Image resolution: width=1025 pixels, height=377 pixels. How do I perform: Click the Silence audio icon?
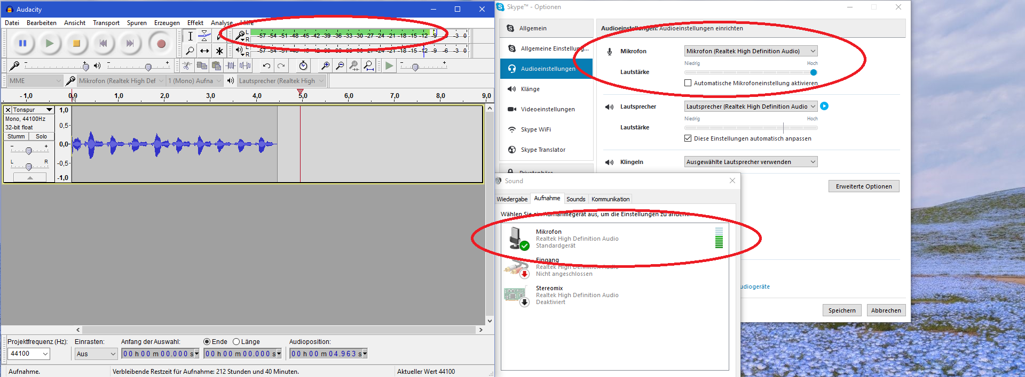[x=245, y=65]
